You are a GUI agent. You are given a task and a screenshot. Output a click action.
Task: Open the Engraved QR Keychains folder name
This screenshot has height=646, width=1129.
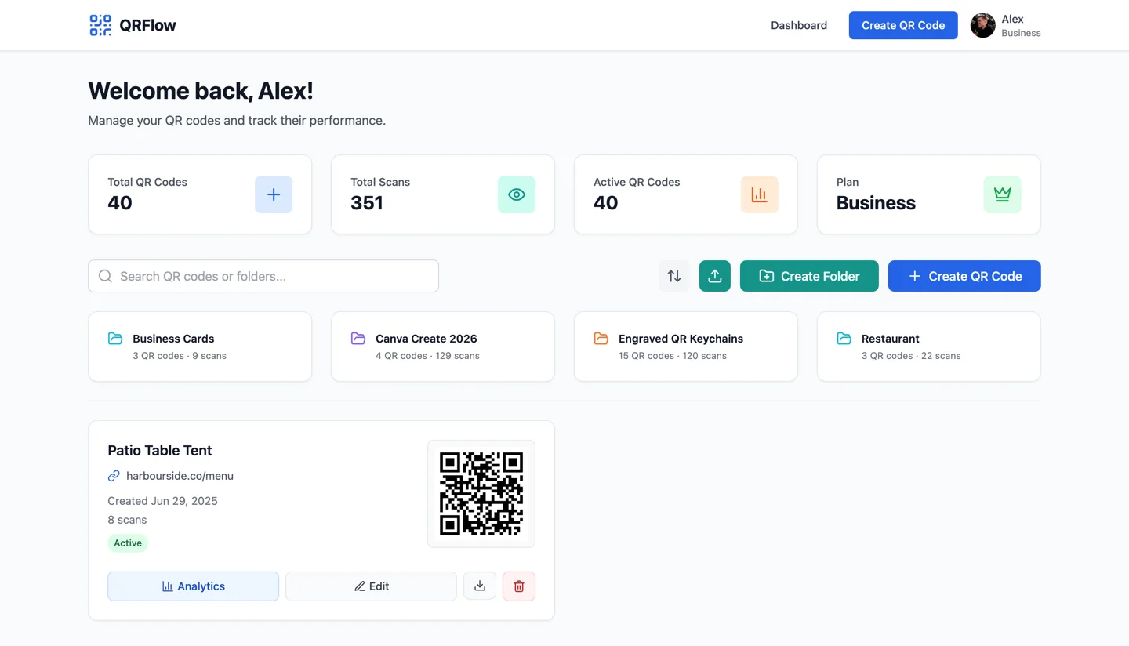point(681,339)
